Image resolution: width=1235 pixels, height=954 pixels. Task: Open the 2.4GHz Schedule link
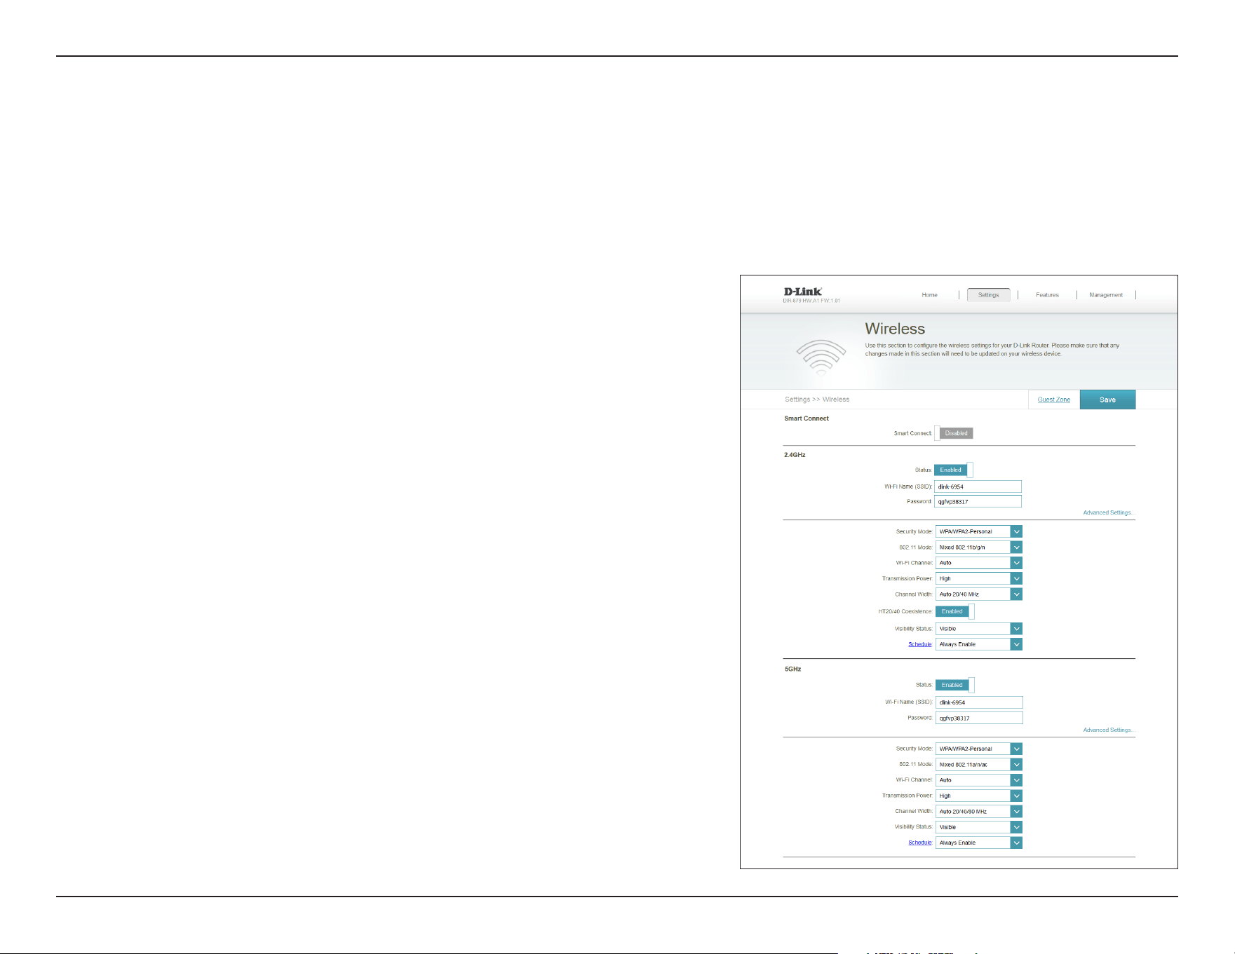[920, 644]
